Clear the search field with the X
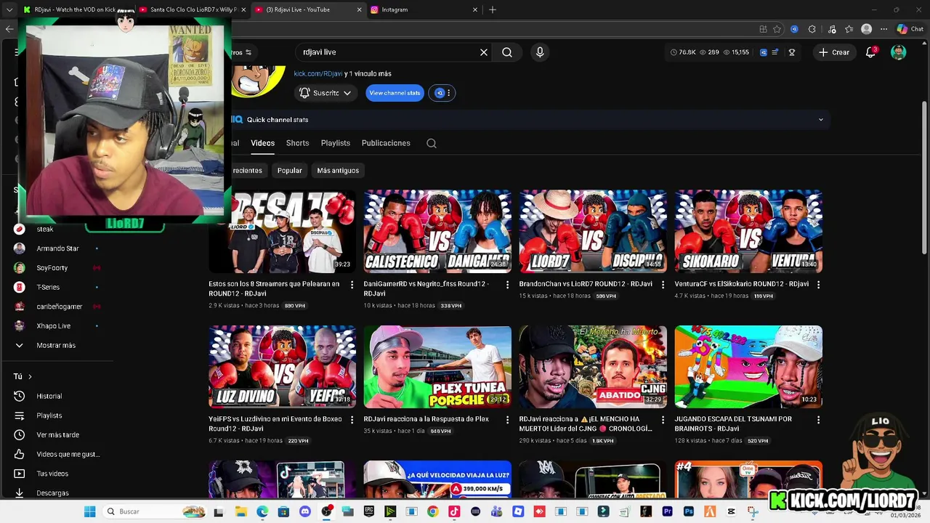 point(484,52)
